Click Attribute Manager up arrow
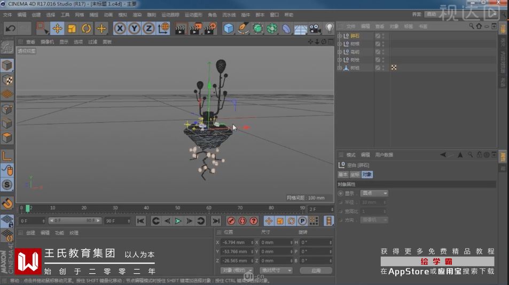 click(x=460, y=155)
